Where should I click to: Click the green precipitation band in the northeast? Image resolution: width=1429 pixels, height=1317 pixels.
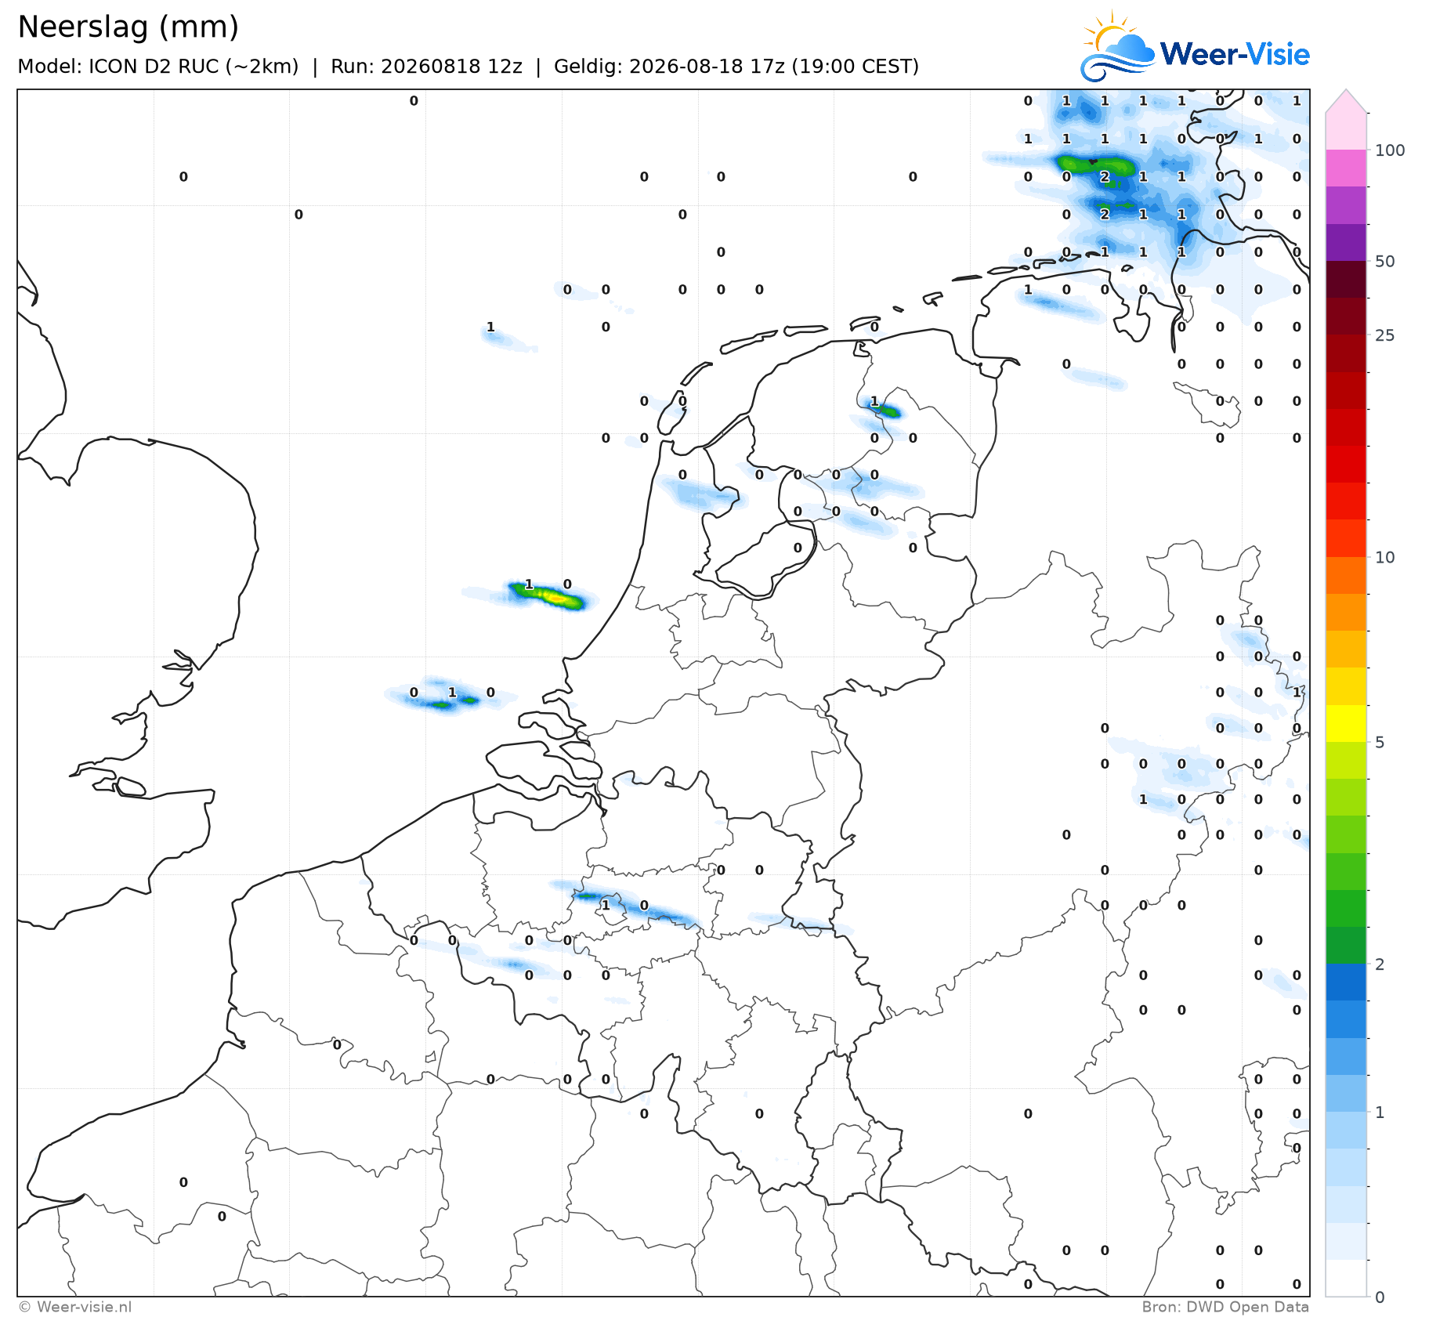point(1095,165)
